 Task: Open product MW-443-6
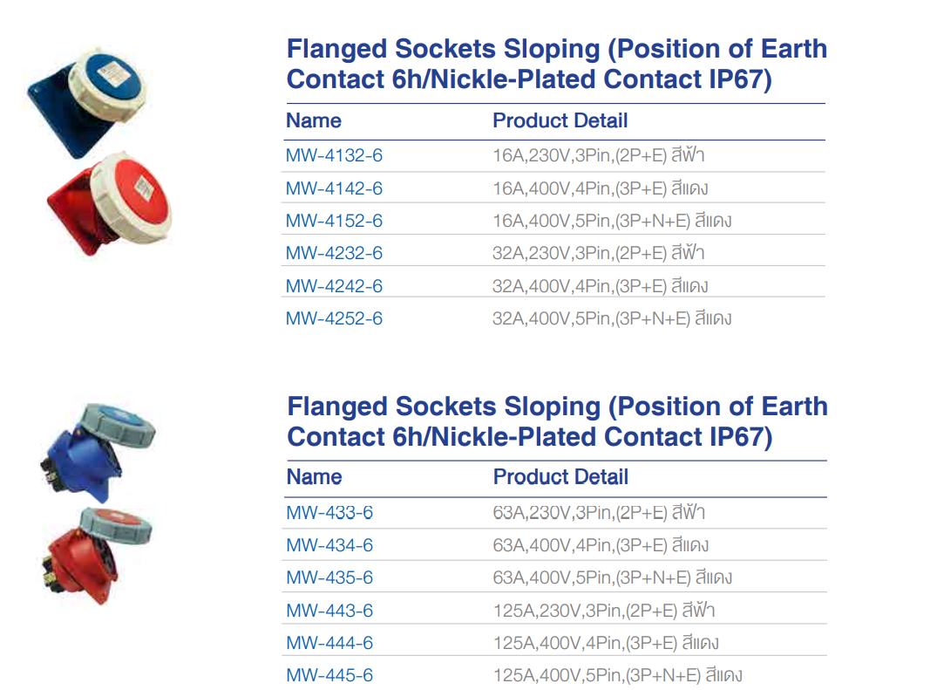click(x=329, y=611)
